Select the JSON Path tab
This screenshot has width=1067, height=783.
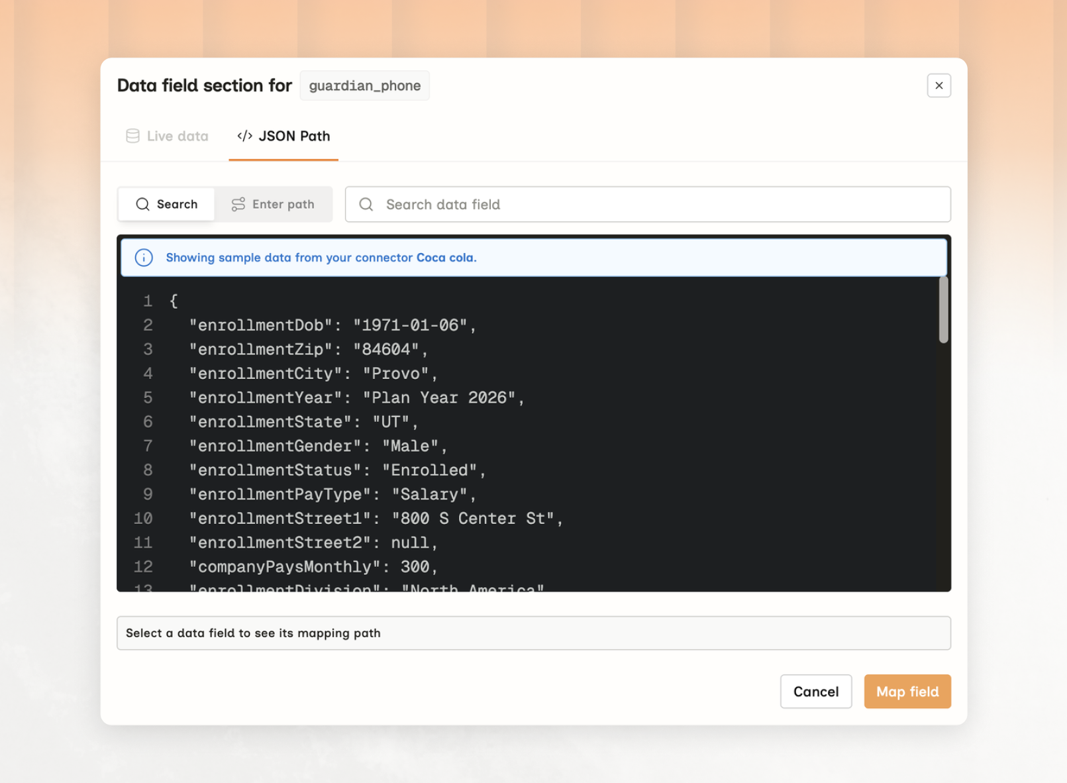(283, 136)
